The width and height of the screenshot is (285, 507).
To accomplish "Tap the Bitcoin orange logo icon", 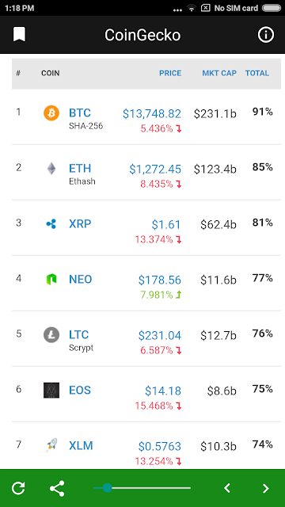I will [51, 113].
